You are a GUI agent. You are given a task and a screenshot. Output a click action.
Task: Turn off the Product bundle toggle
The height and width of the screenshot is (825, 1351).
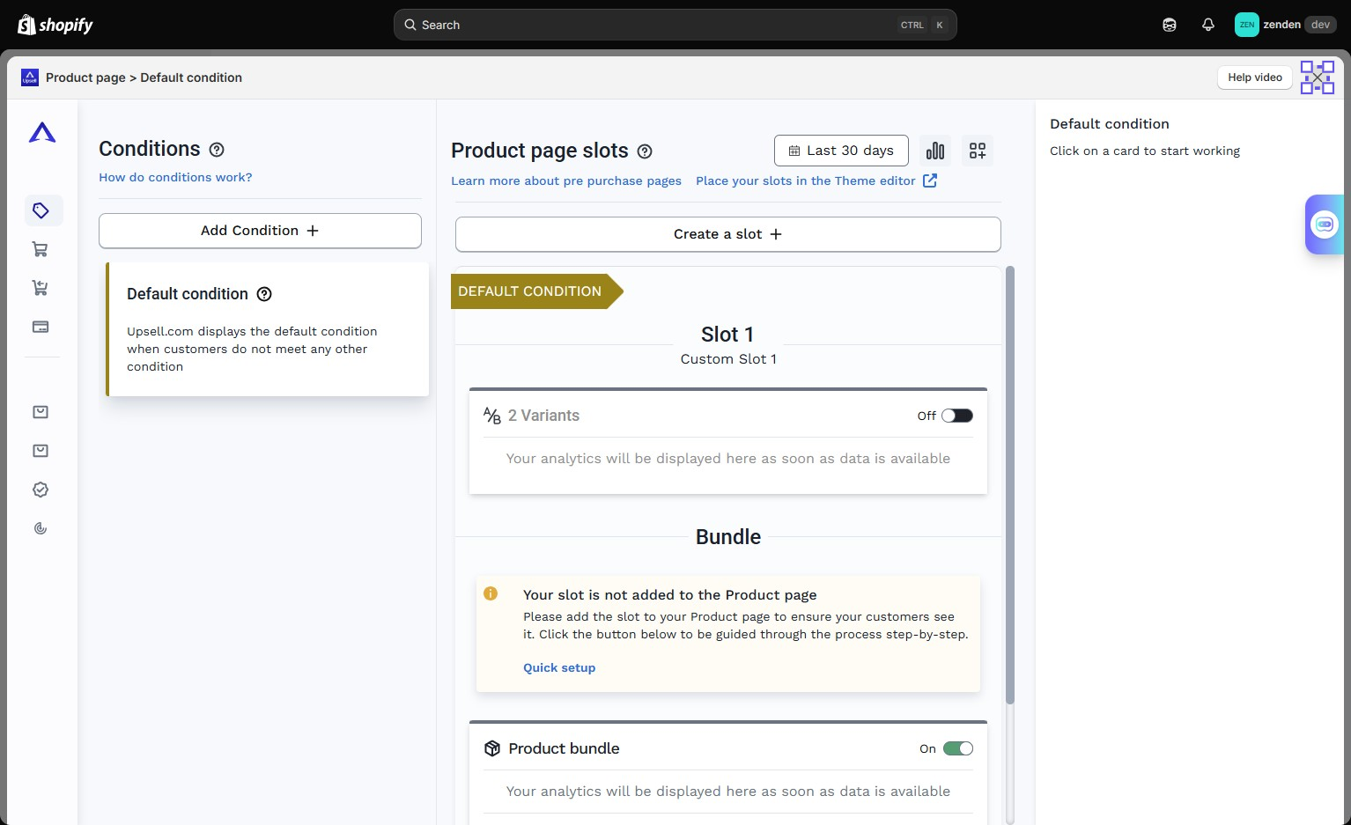(958, 748)
